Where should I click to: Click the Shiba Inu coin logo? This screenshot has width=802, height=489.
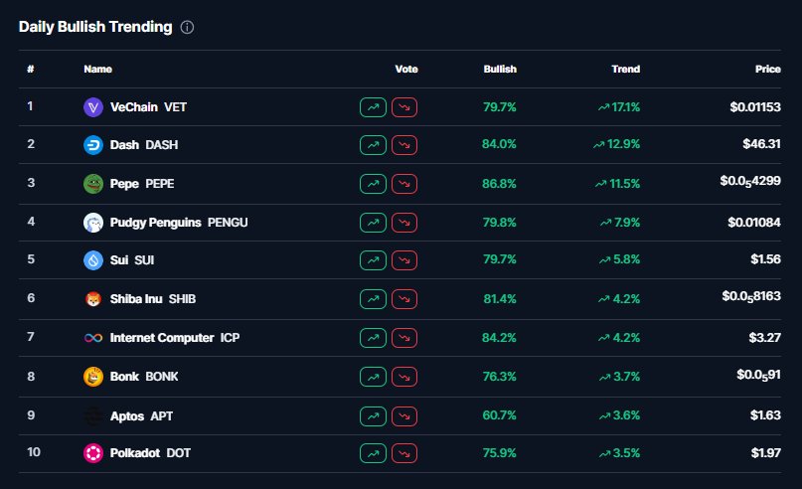[92, 299]
